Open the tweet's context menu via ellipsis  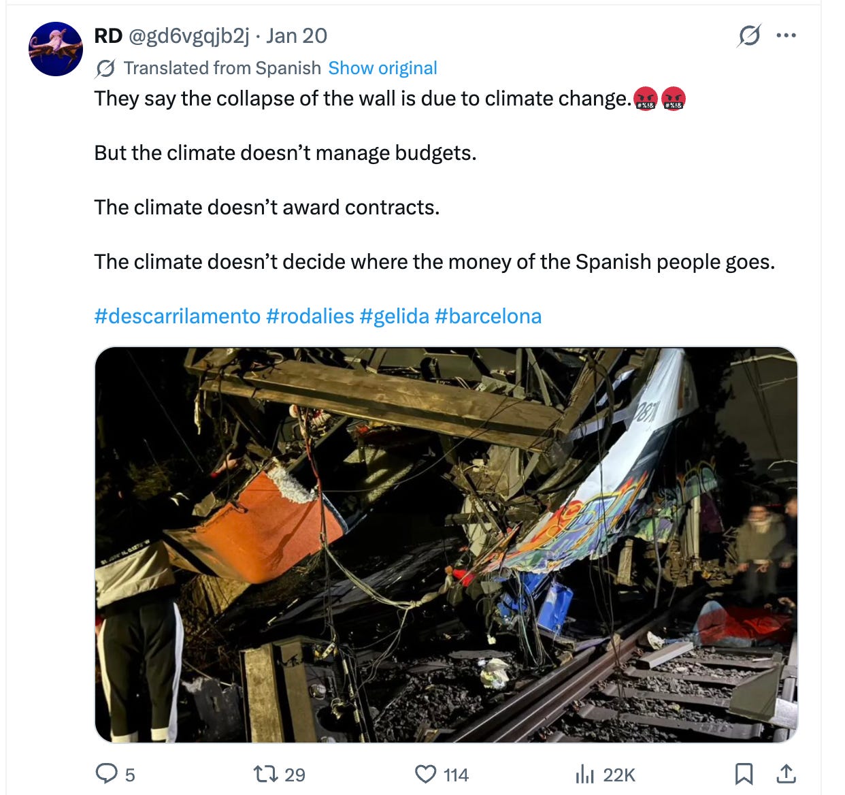786,35
